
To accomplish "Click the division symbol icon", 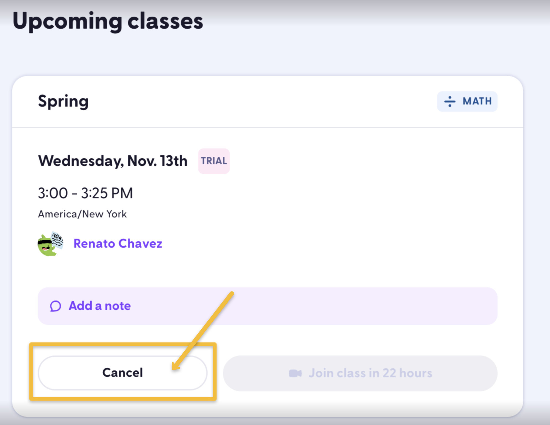I will 450,101.
